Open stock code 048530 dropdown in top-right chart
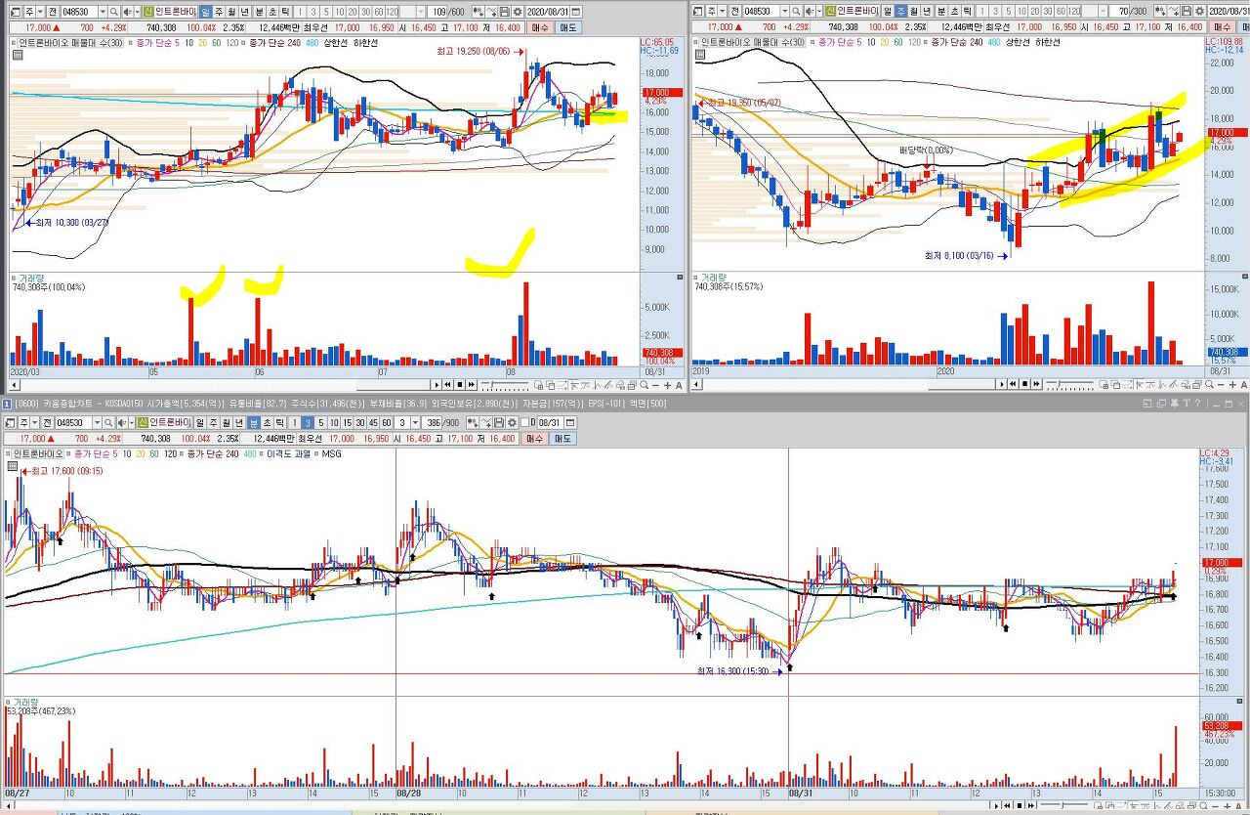This screenshot has height=815, width=1250. pyautogui.click(x=785, y=11)
